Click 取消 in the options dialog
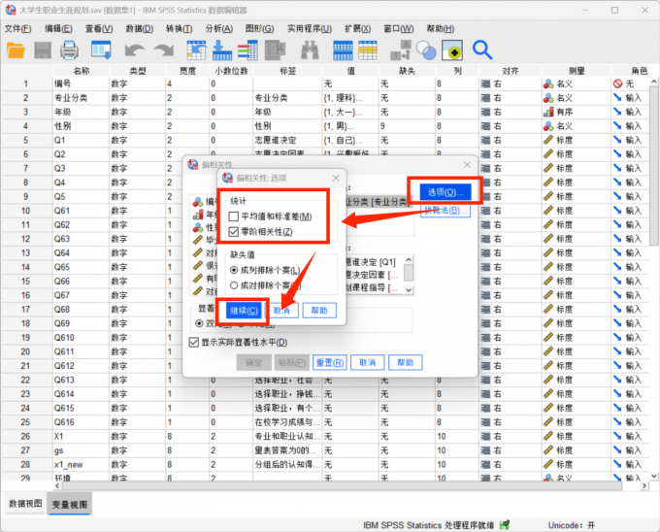Image resolution: width=660 pixels, height=532 pixels. tap(281, 311)
